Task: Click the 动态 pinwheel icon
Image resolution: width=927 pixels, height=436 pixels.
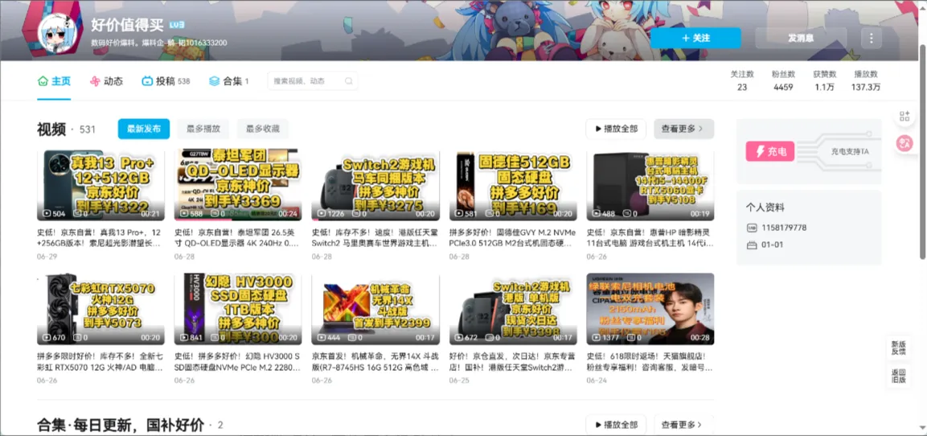Action: pyautogui.click(x=95, y=81)
